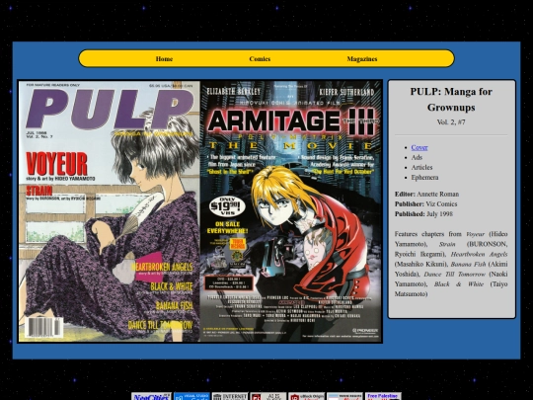The height and width of the screenshot is (400, 533).
Task: Click the '$19.98 VHS' price bubble in ad
Action: coord(227,206)
